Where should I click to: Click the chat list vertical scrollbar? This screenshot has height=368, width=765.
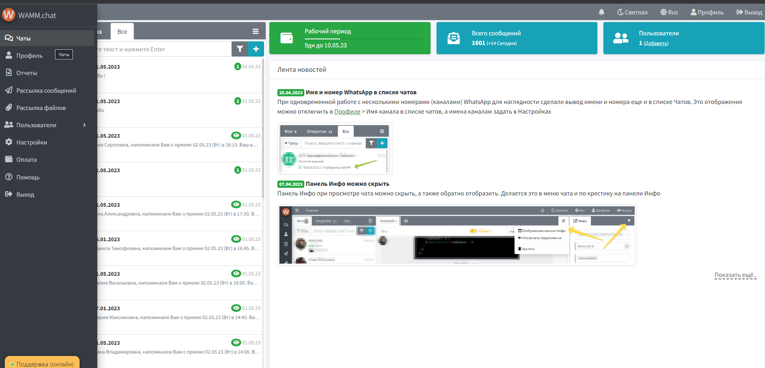click(x=263, y=128)
